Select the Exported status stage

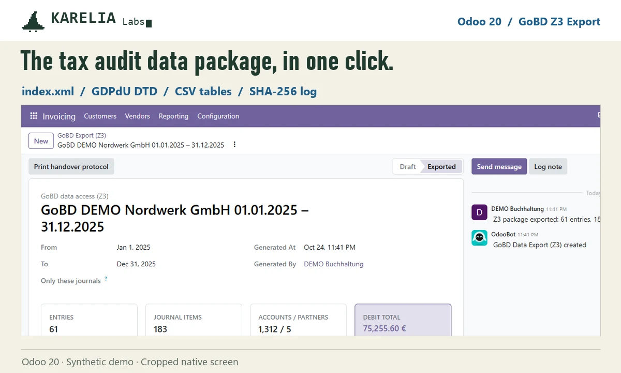(441, 167)
